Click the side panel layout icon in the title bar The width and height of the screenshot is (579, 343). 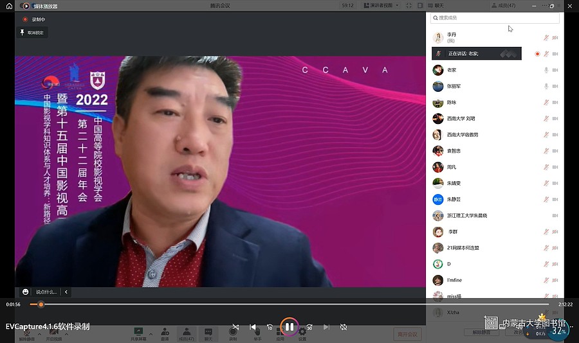(x=420, y=6)
